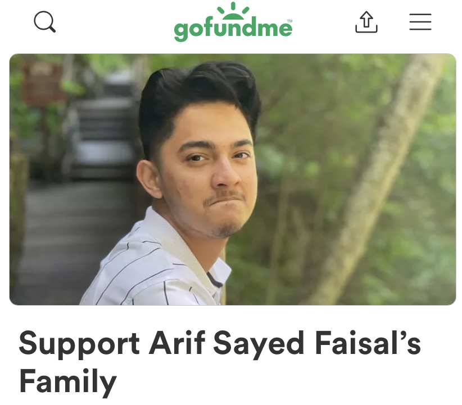The height and width of the screenshot is (405, 462).
Task: Click the name "Arif" in the heading
Action: tap(177, 342)
